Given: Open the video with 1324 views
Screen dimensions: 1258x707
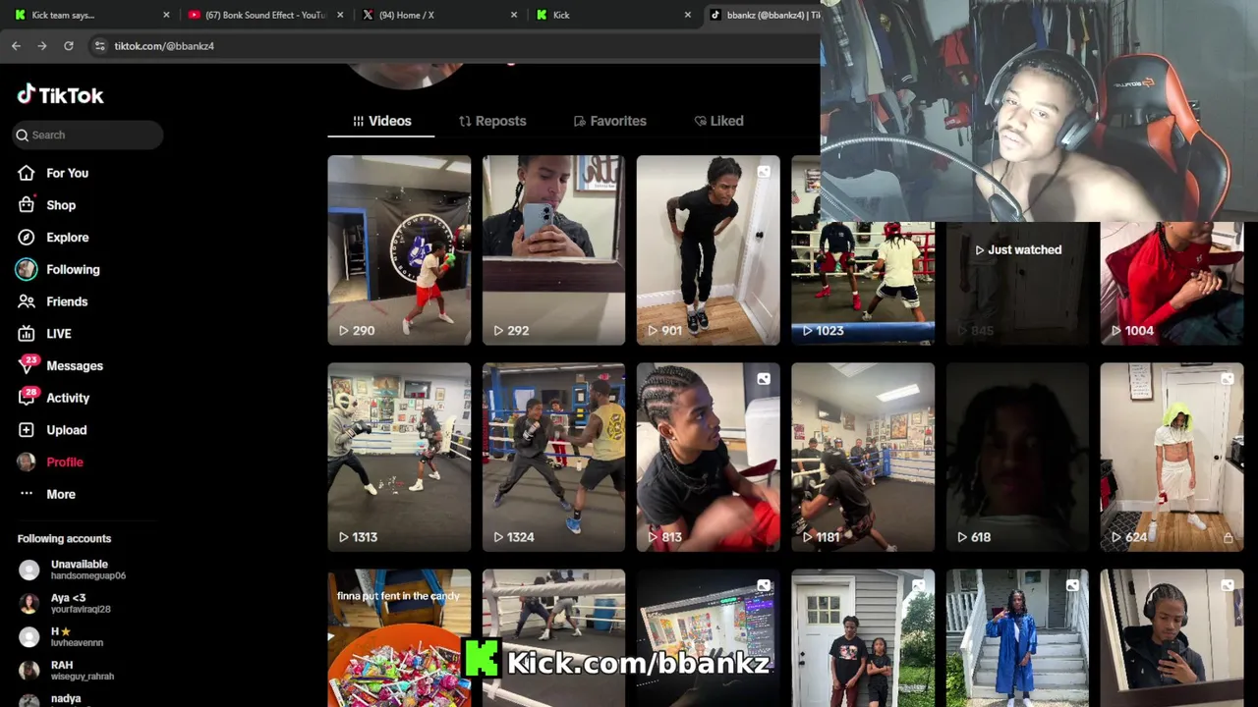Looking at the screenshot, I should (553, 458).
